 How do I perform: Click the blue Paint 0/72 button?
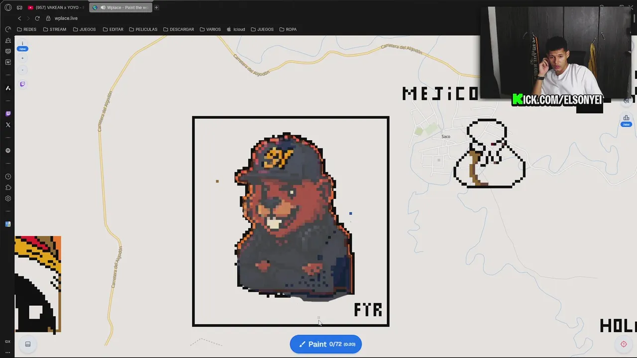click(326, 344)
